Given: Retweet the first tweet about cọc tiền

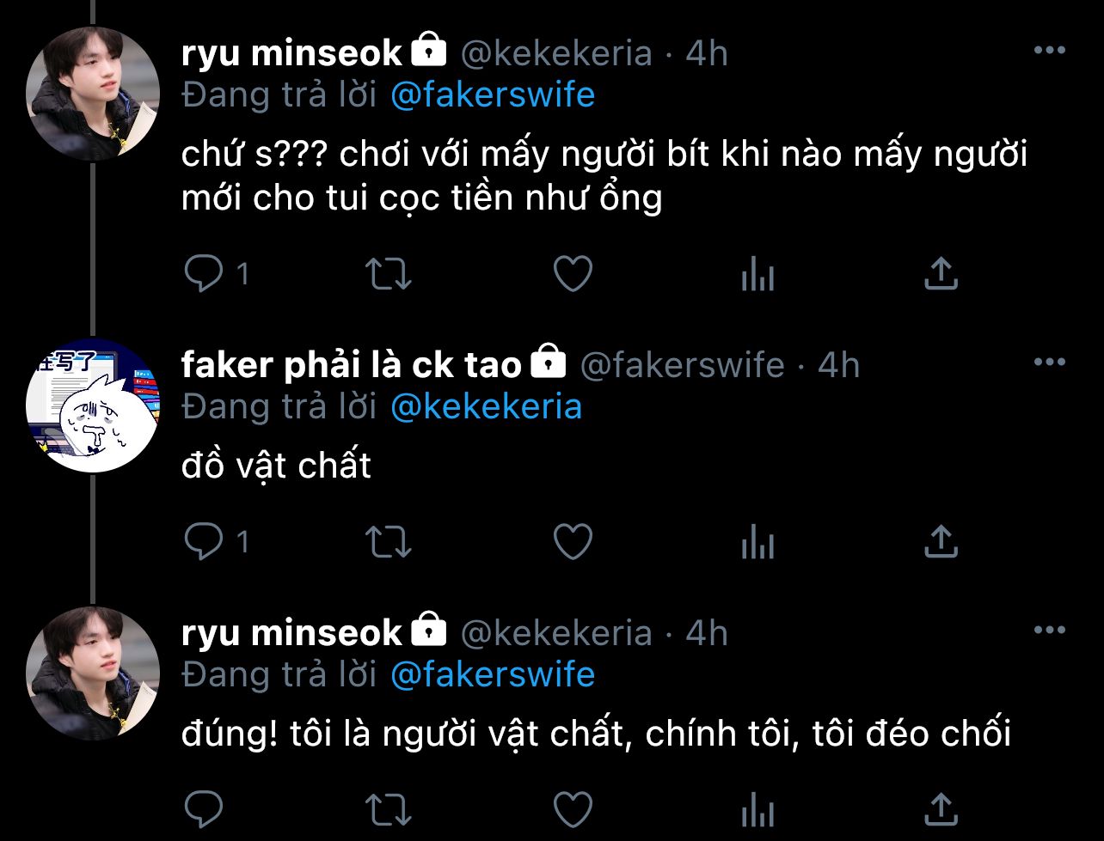Looking at the screenshot, I should click(389, 274).
